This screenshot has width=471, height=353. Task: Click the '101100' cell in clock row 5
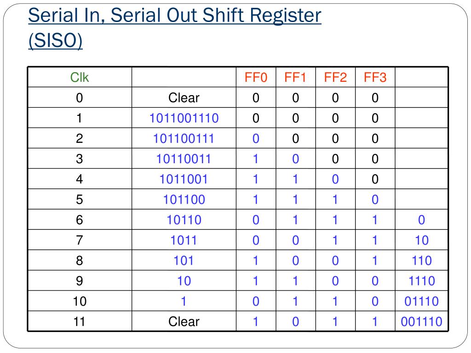coord(184,199)
